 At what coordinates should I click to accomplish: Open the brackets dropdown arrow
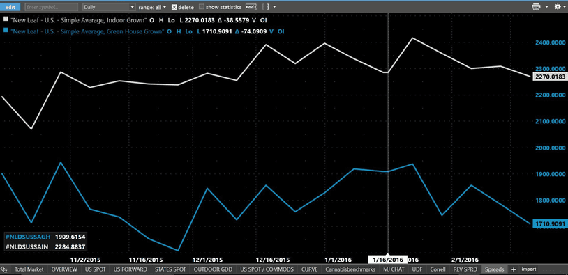pos(274,7)
